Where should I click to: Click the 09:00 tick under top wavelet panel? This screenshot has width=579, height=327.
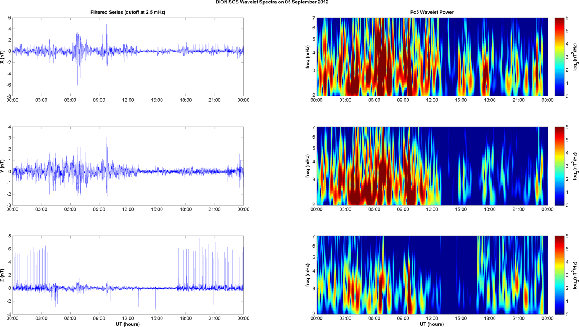(x=403, y=100)
